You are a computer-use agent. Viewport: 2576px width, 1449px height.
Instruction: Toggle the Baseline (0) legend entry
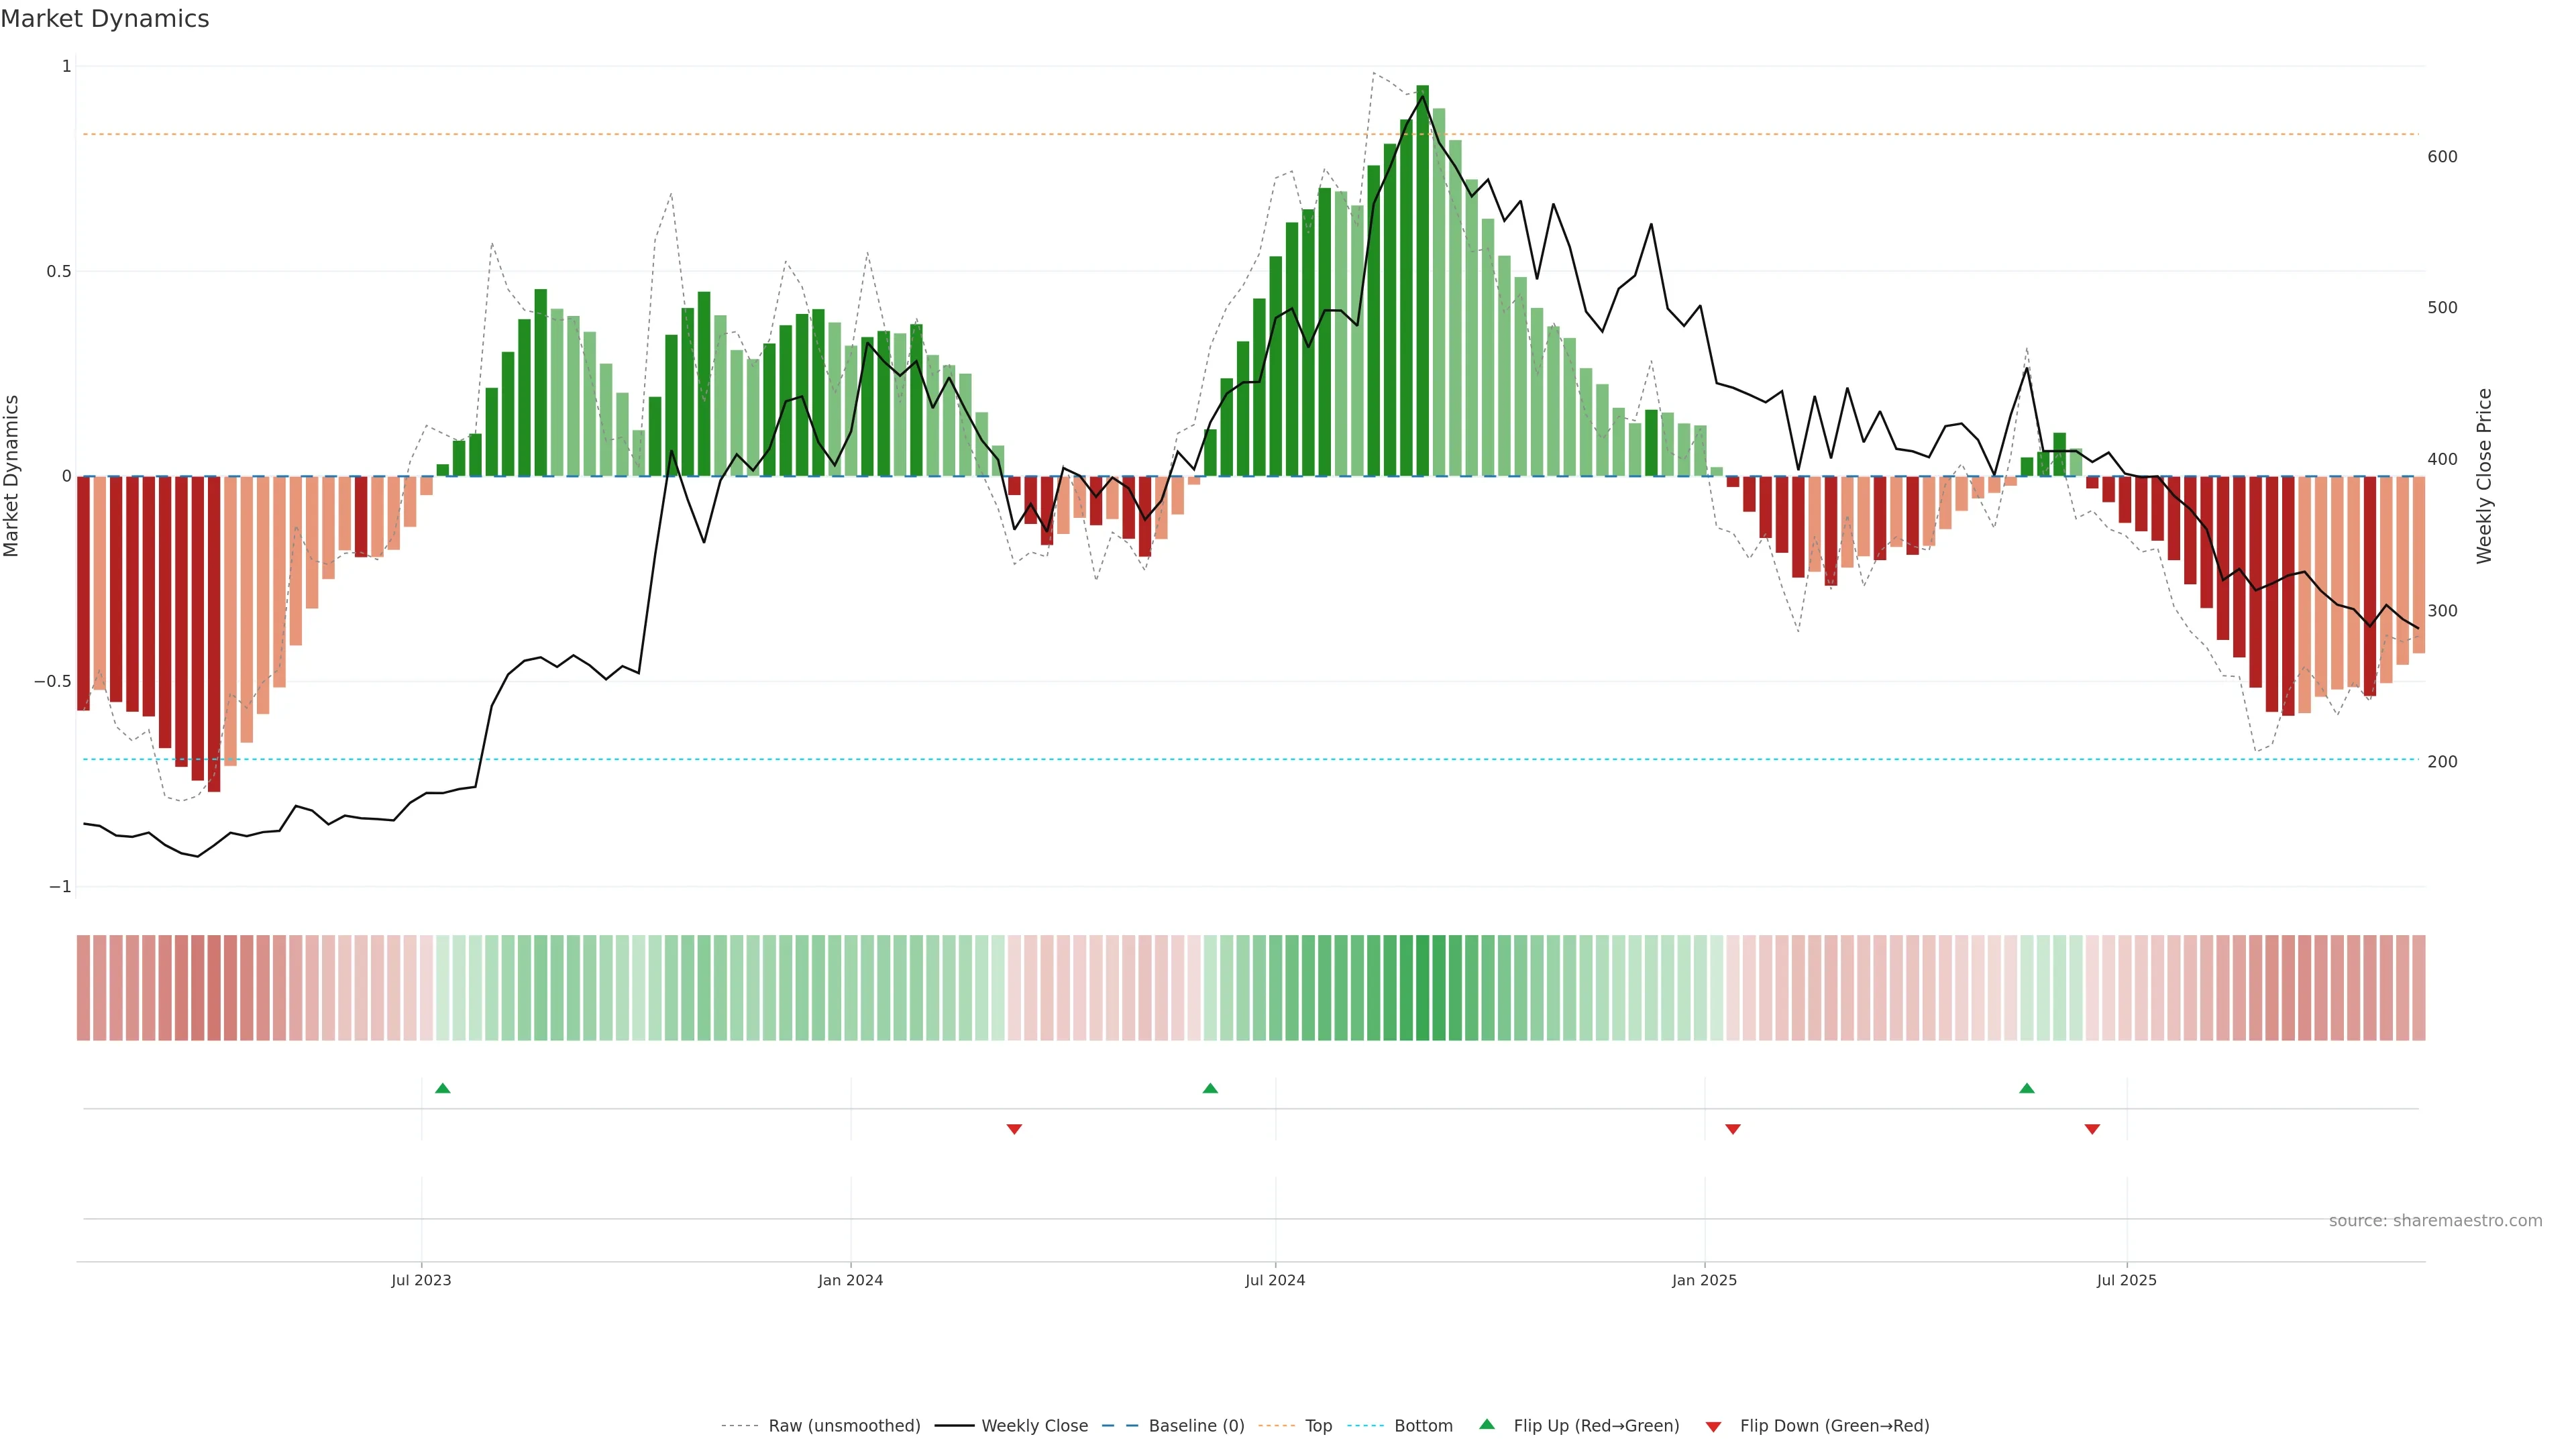point(1196,1426)
